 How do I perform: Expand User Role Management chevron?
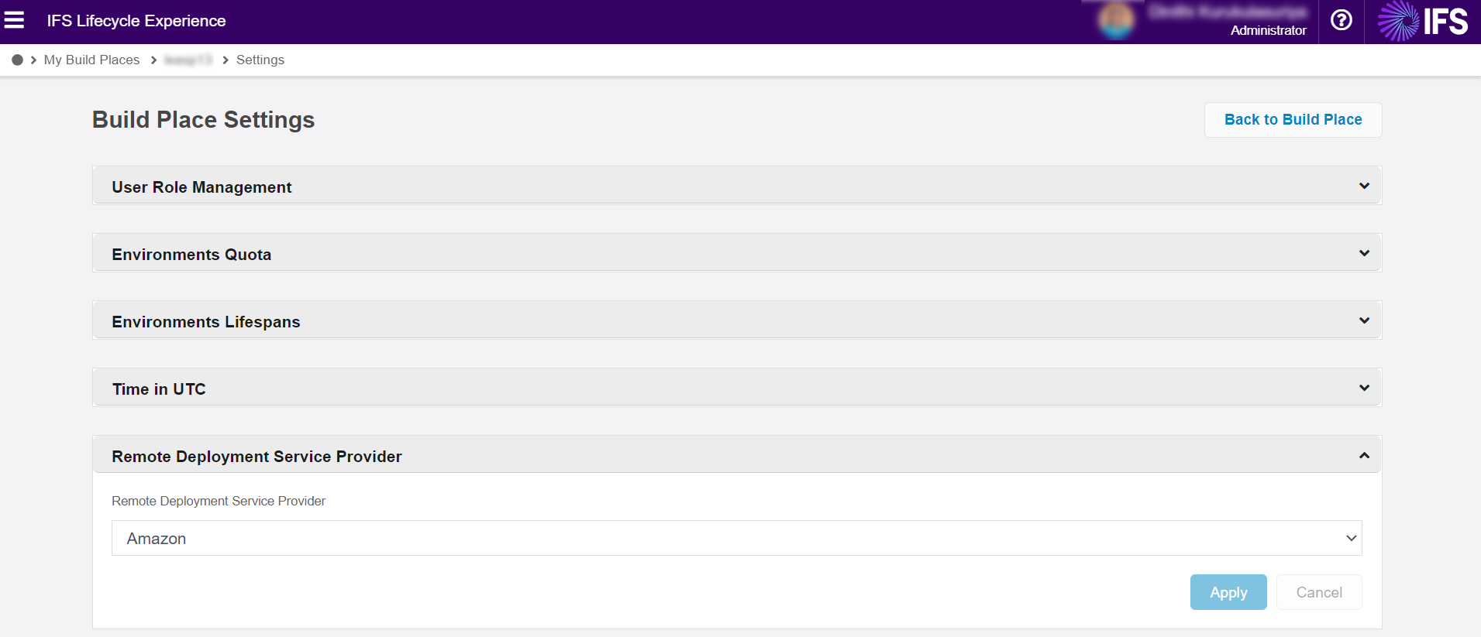tap(1364, 186)
